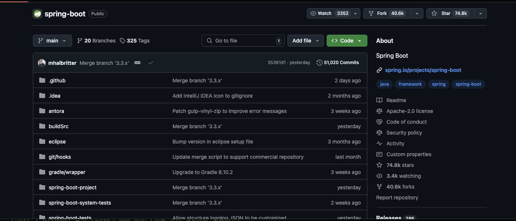
Task: Click the spring-boot-project folder icon
Action: point(42,187)
